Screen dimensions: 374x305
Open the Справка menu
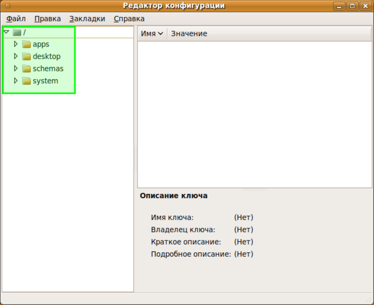pyautogui.click(x=129, y=18)
